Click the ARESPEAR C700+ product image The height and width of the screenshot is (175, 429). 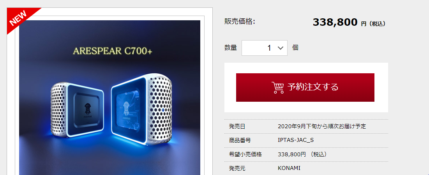(x=110, y=97)
